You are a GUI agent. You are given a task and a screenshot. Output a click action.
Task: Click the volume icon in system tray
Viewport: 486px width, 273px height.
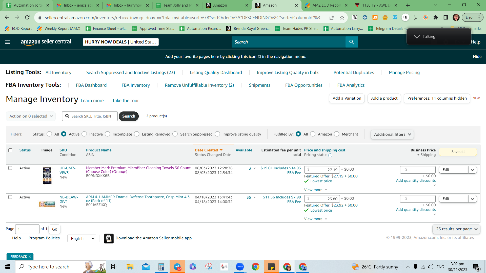coord(431,267)
